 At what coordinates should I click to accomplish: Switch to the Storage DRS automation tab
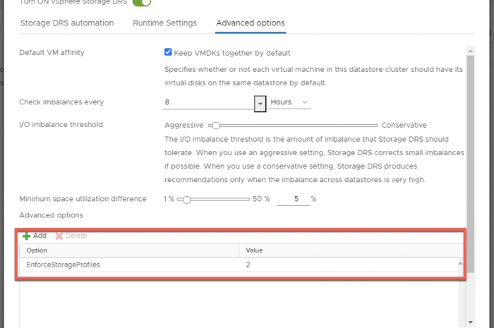pos(67,23)
